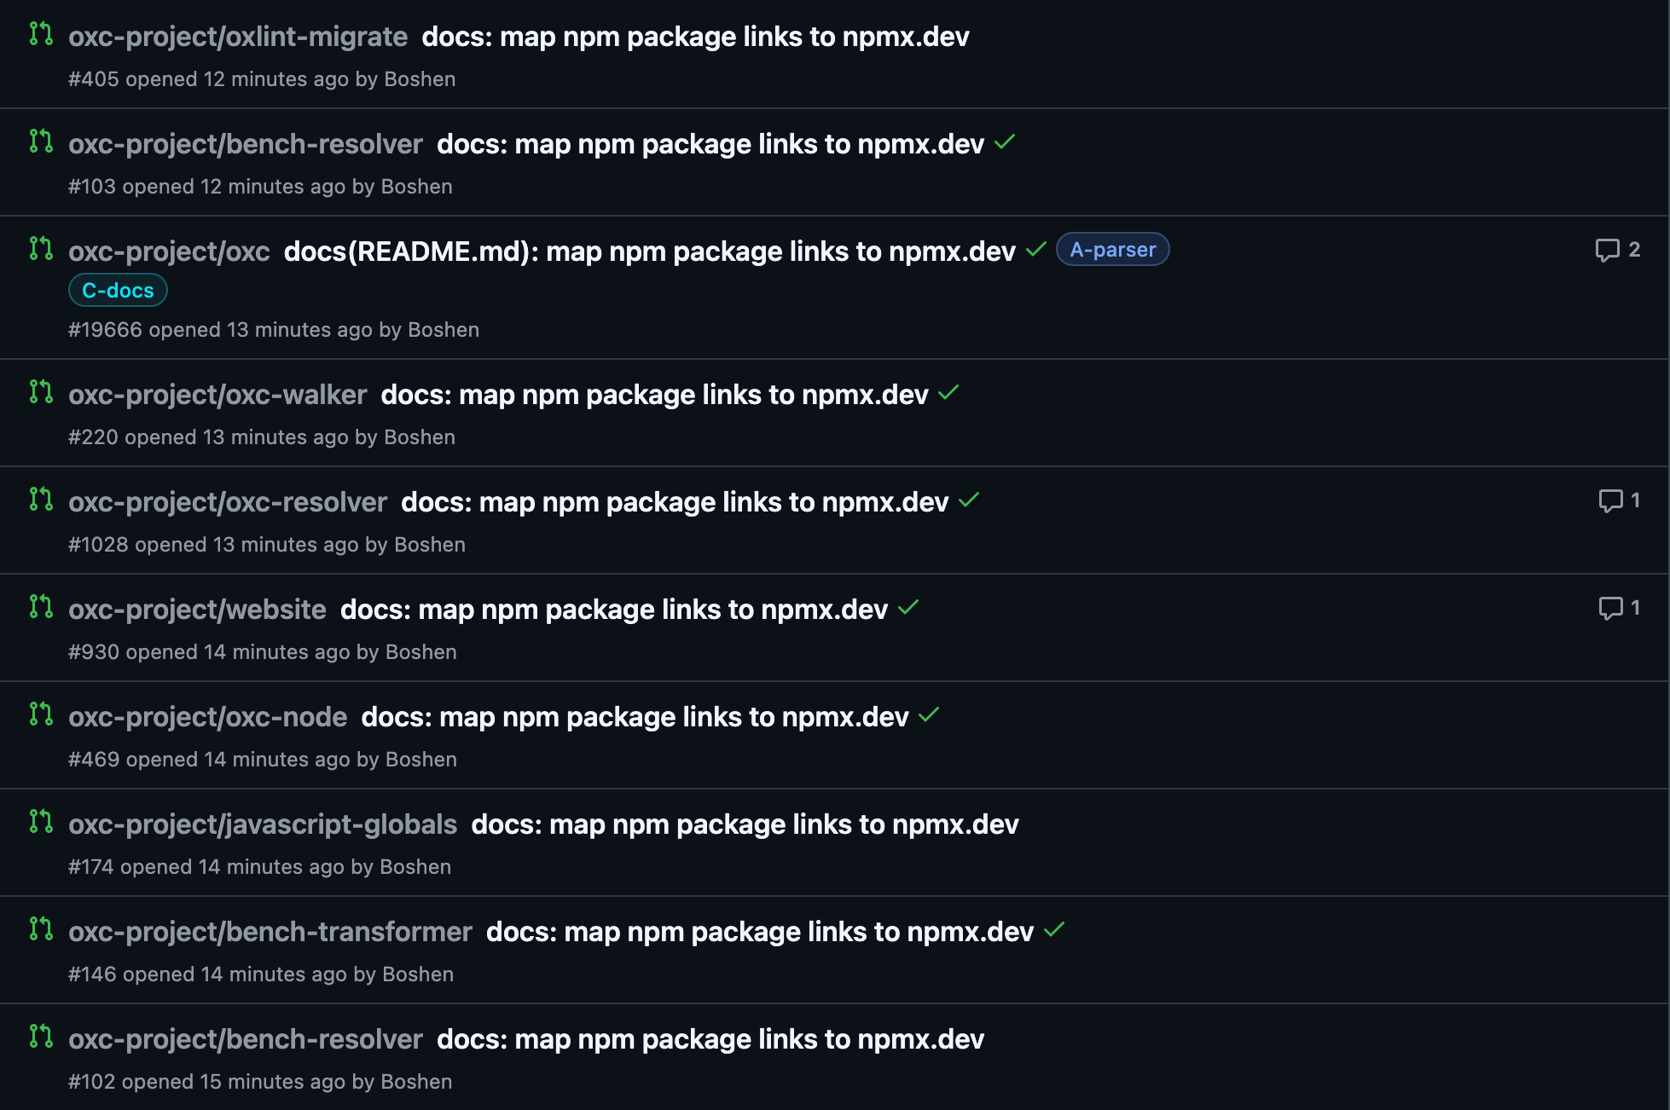Click the check status on bench-resolver #103
The width and height of the screenshot is (1670, 1110).
click(x=1005, y=142)
